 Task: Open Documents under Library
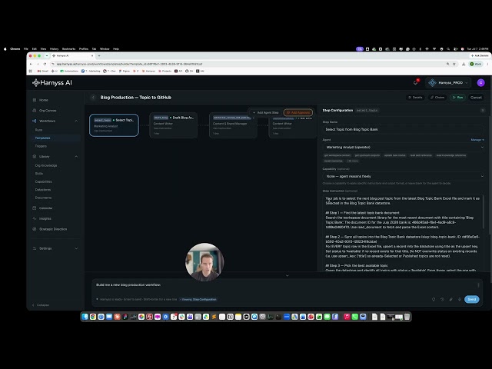(x=43, y=198)
